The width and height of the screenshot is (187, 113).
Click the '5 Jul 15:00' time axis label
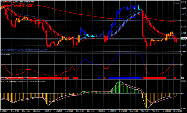click(x=90, y=111)
